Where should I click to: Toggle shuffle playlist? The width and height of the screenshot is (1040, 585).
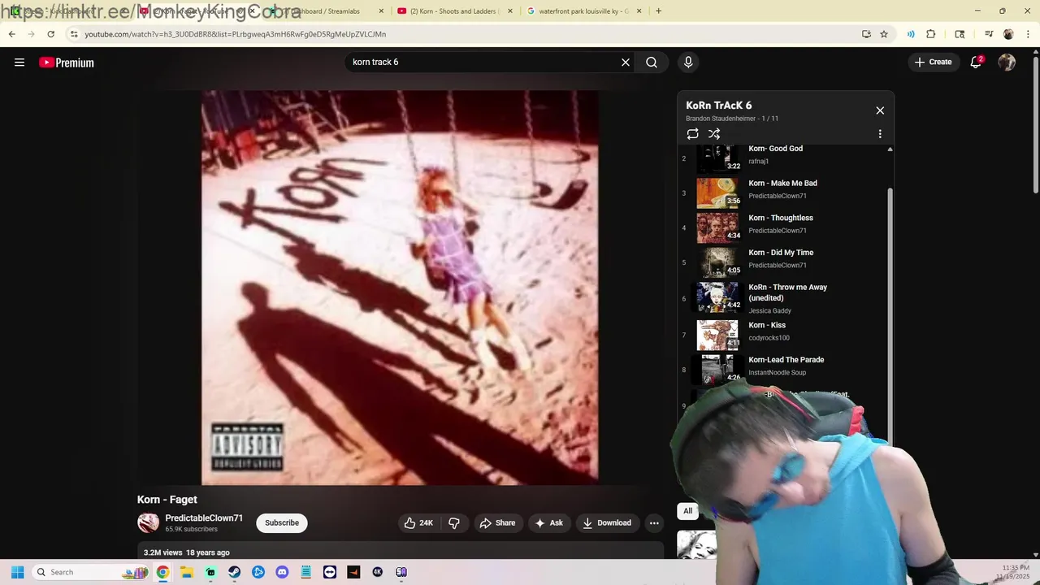point(714,133)
